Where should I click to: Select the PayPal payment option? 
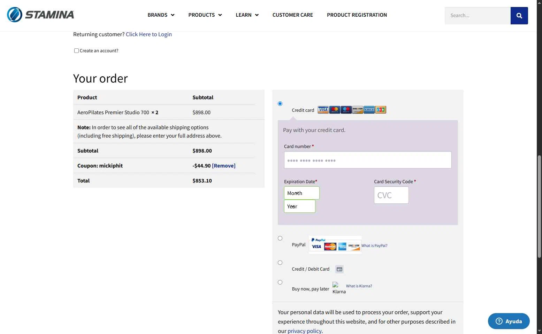(x=280, y=238)
